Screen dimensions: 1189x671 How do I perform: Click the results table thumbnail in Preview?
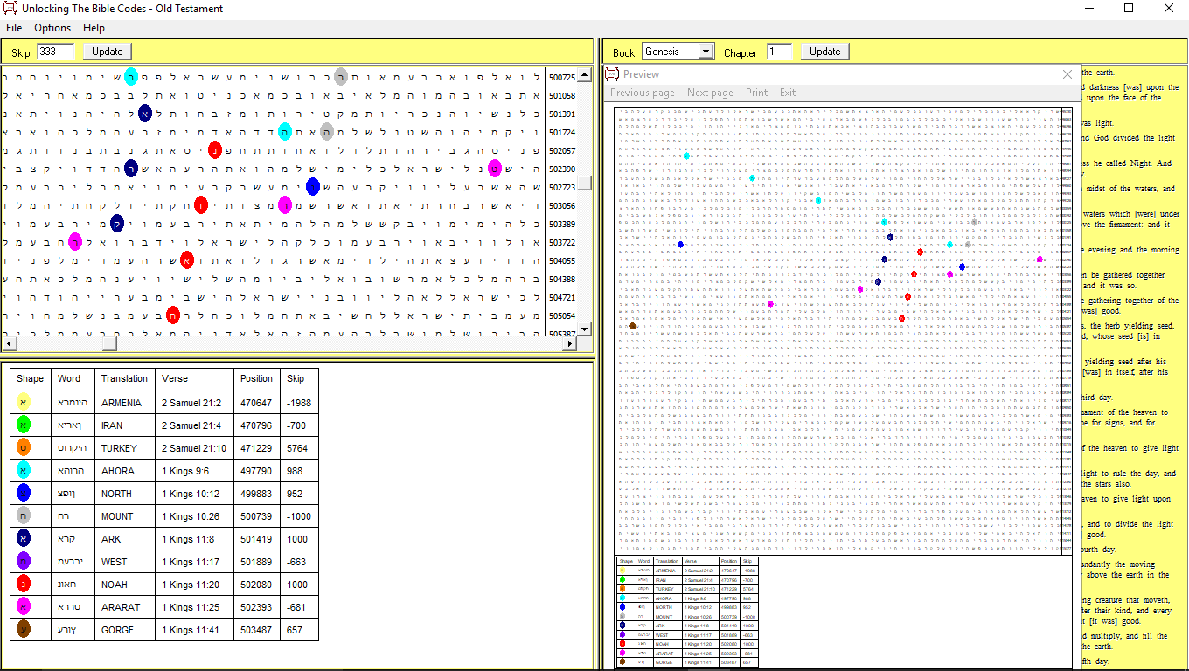(687, 612)
